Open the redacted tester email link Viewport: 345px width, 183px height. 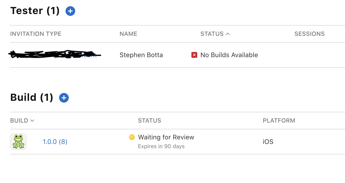click(54, 55)
